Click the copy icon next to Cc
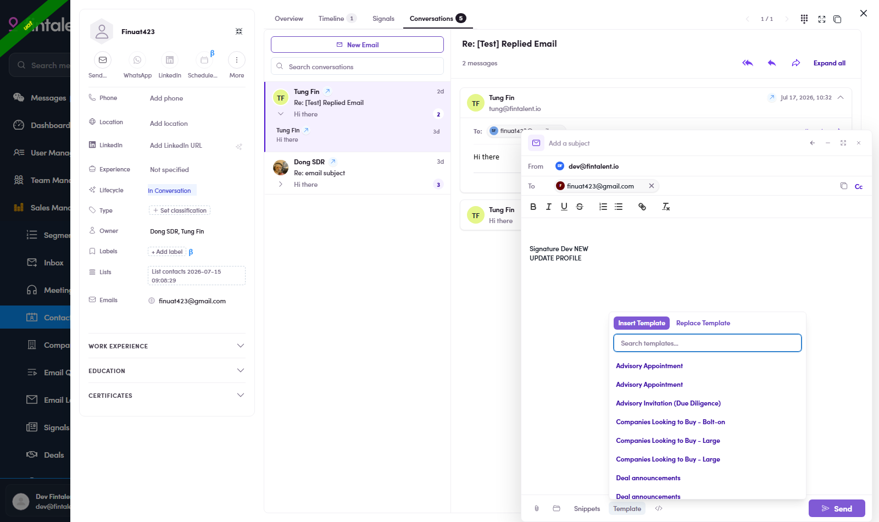Screen dimensions: 879x522 tap(844, 186)
